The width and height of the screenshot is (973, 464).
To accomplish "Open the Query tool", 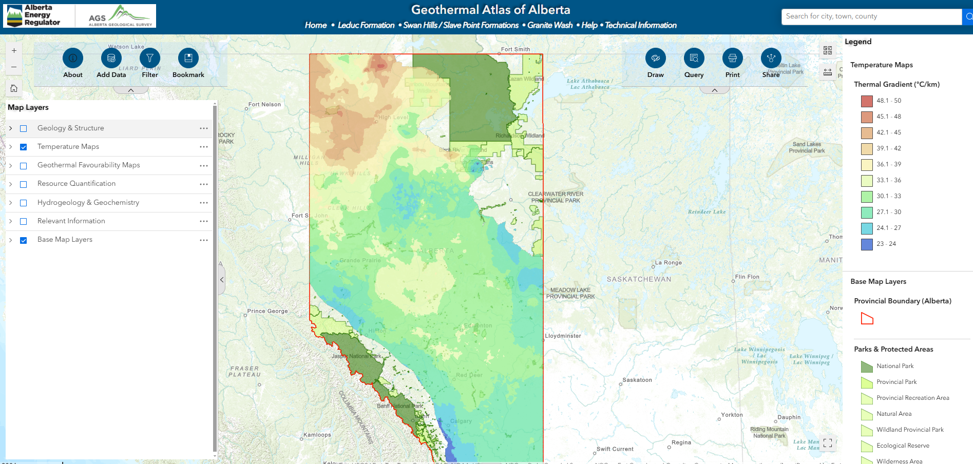I will point(694,58).
